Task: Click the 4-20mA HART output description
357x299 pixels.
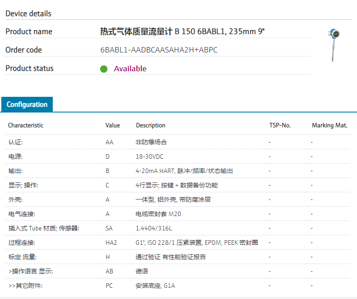Action: pyautogui.click(x=184, y=171)
